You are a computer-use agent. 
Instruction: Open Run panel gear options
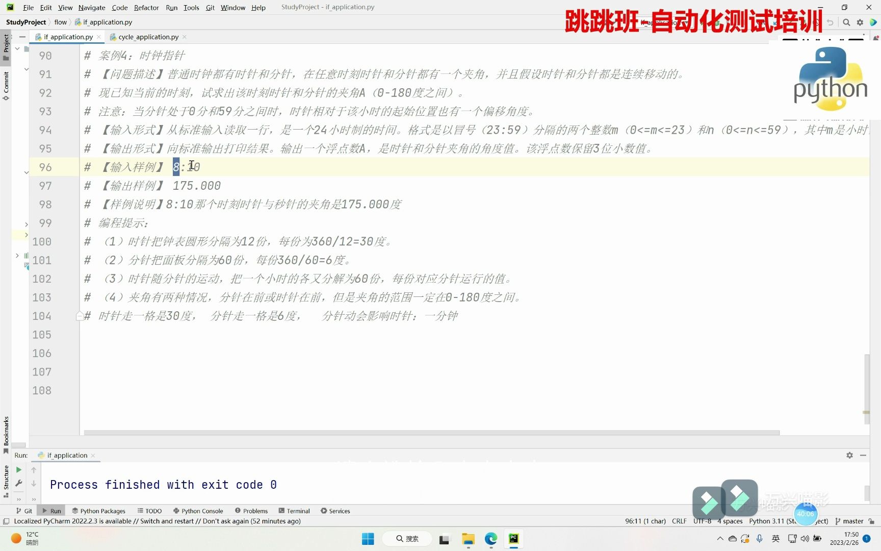click(x=849, y=455)
